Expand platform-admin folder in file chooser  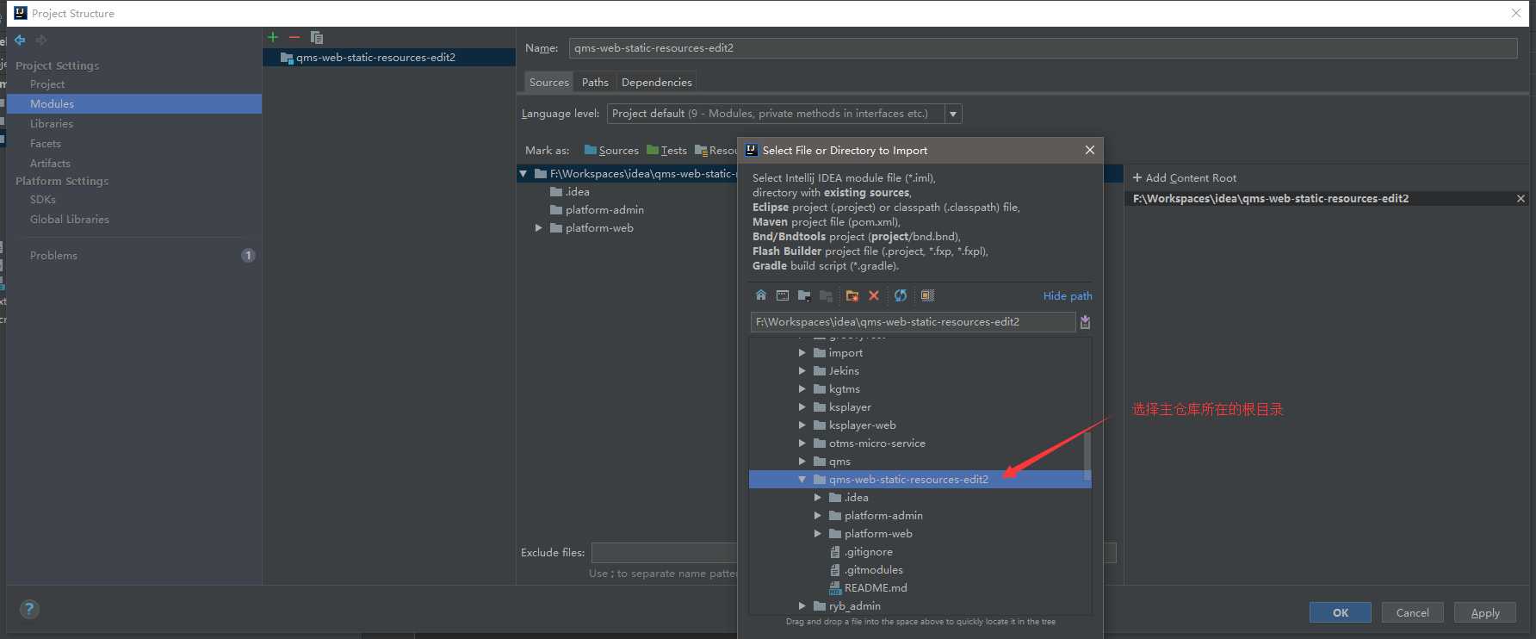[818, 516]
